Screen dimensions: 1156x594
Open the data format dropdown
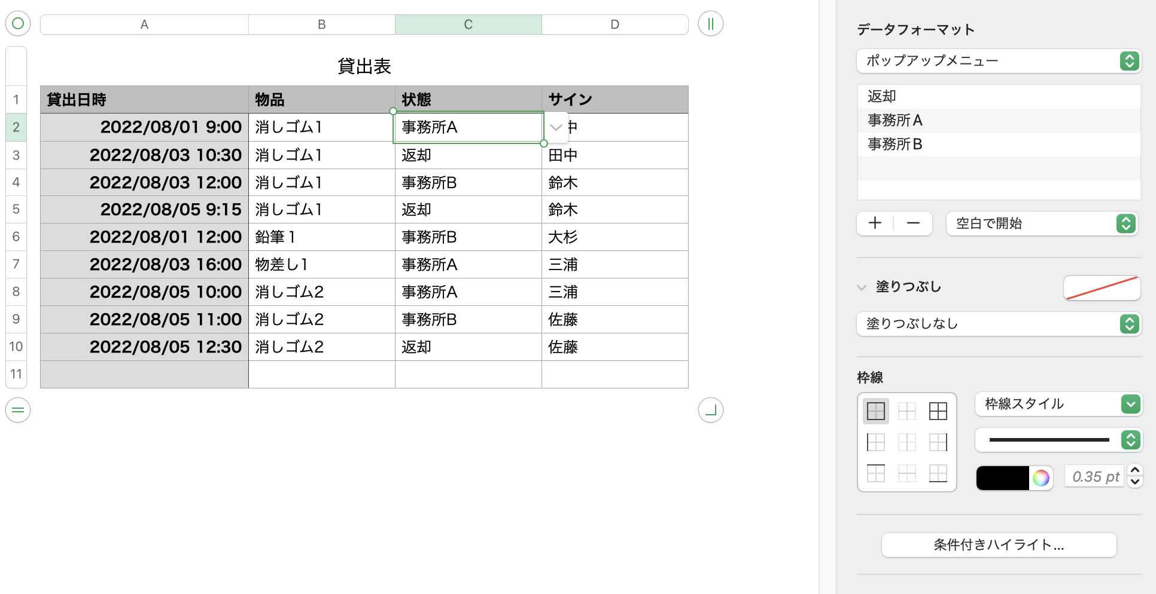point(999,61)
